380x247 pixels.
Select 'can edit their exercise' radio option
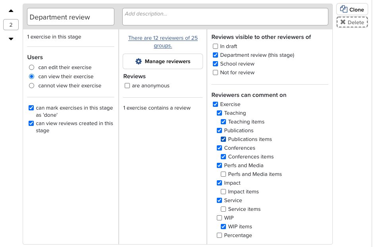click(x=32, y=68)
